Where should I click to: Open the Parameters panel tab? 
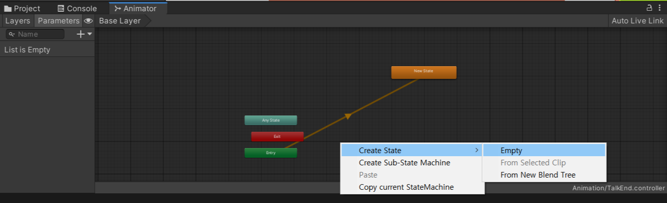pos(59,21)
